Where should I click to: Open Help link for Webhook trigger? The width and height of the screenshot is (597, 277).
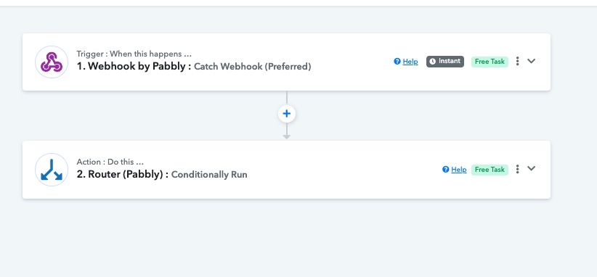coord(410,62)
